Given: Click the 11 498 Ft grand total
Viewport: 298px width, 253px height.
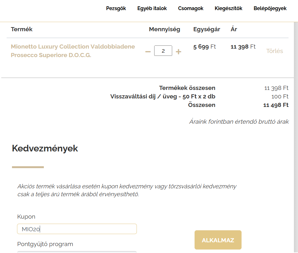Looking at the screenshot, I should (276, 105).
